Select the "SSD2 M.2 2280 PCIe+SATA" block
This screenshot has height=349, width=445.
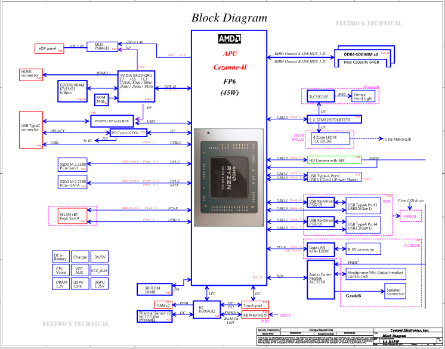(x=72, y=182)
